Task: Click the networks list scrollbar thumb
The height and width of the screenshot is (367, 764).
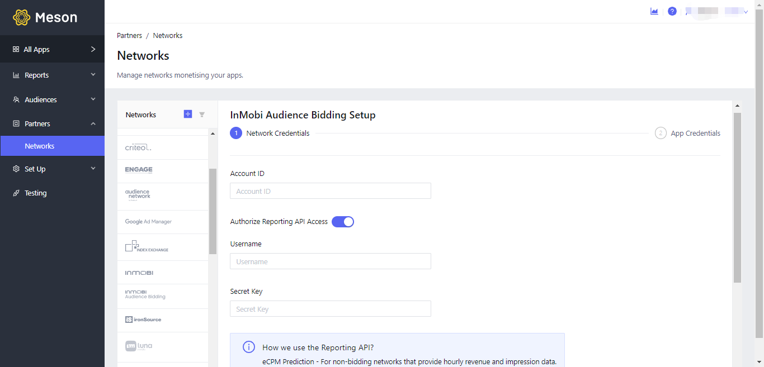Action: click(213, 211)
